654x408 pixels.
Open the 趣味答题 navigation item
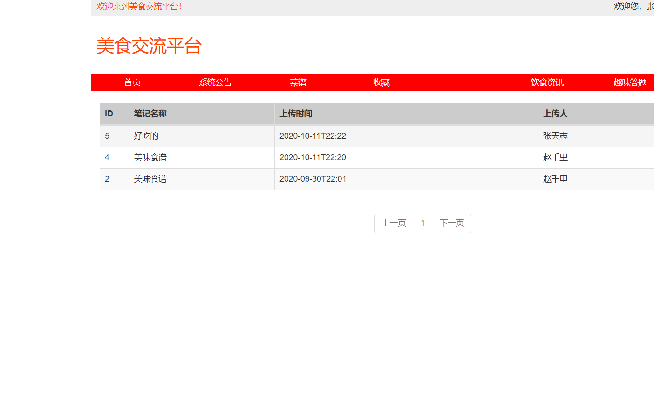point(630,82)
